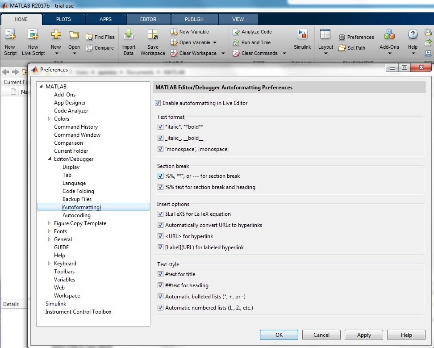Switch to the APPS tab

pos(105,19)
